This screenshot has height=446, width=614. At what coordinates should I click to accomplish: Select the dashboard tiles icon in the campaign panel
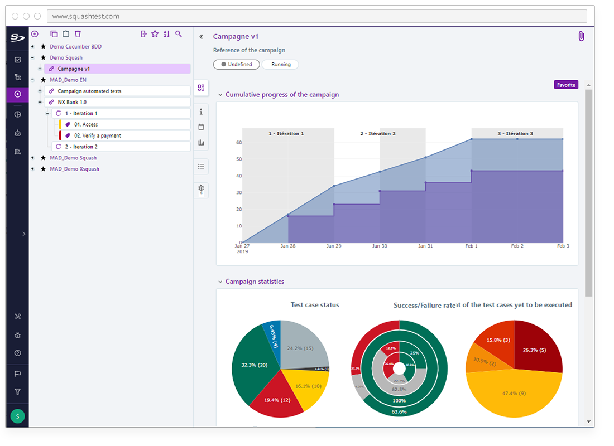point(201,88)
